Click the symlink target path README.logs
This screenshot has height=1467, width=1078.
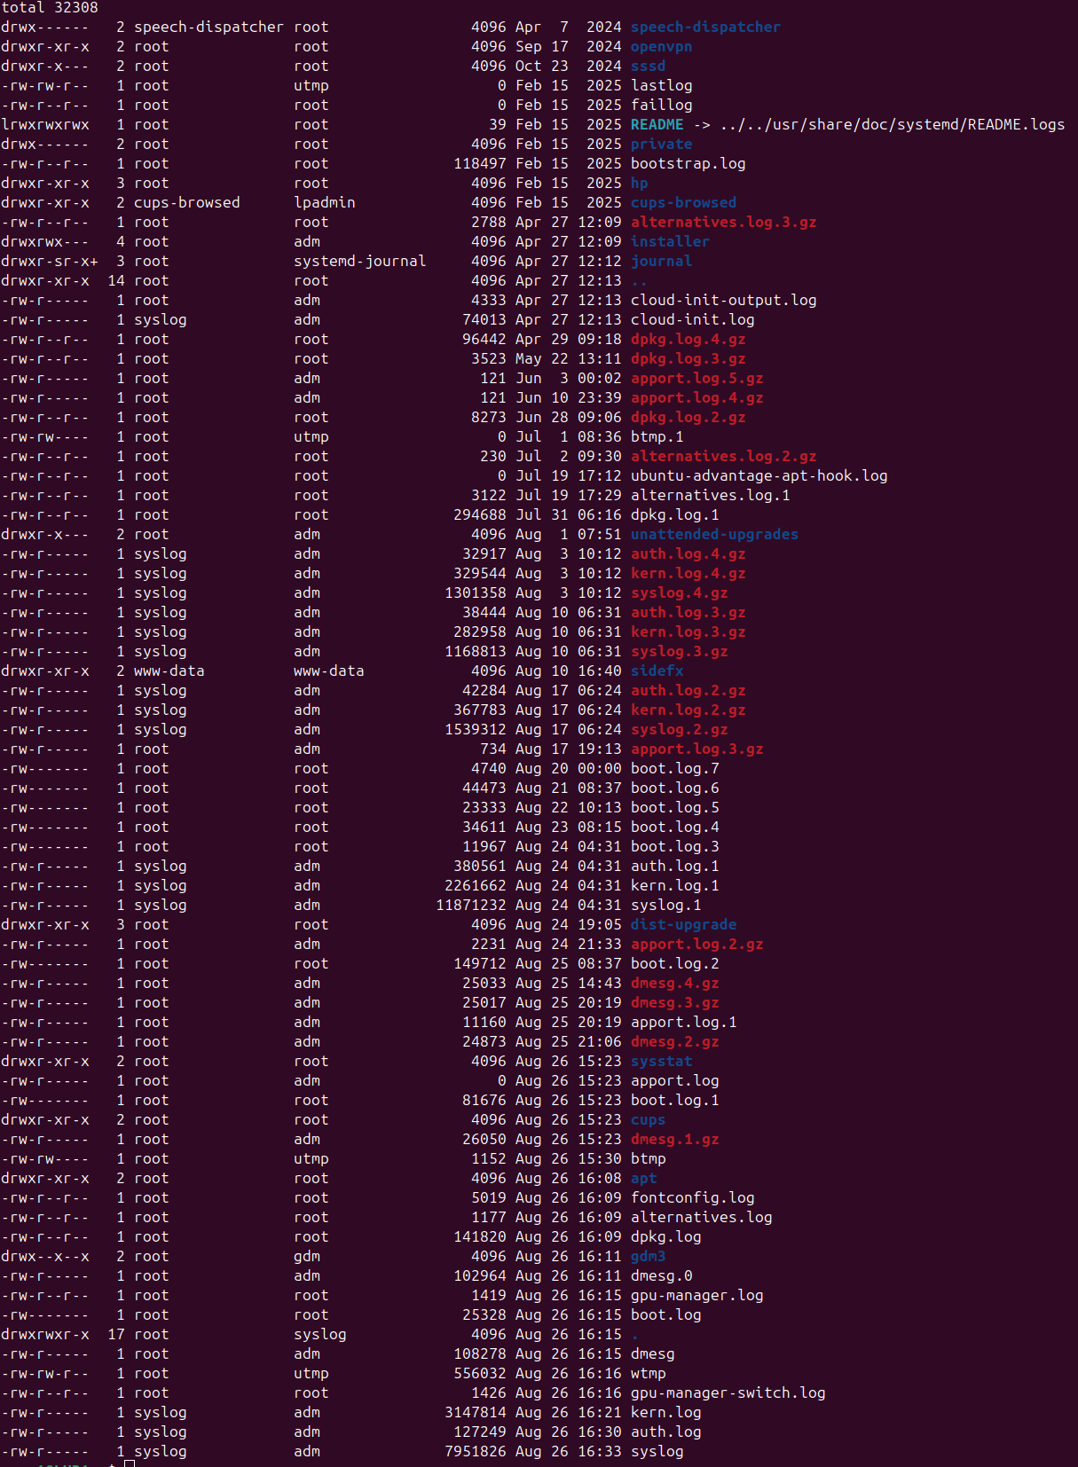click(892, 125)
